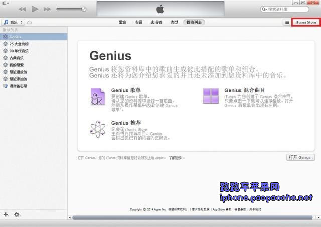The image size is (321, 227).
Task: Switch to the 歌曲 tab
Action: pos(122,22)
